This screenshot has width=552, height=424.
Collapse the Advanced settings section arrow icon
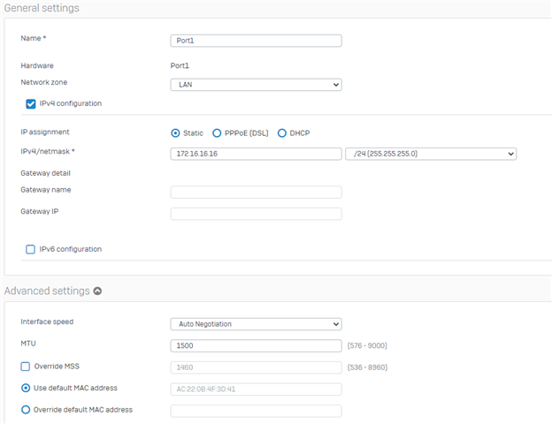tap(97, 291)
